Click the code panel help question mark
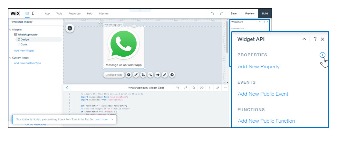The image size is (337, 141). 209,88
